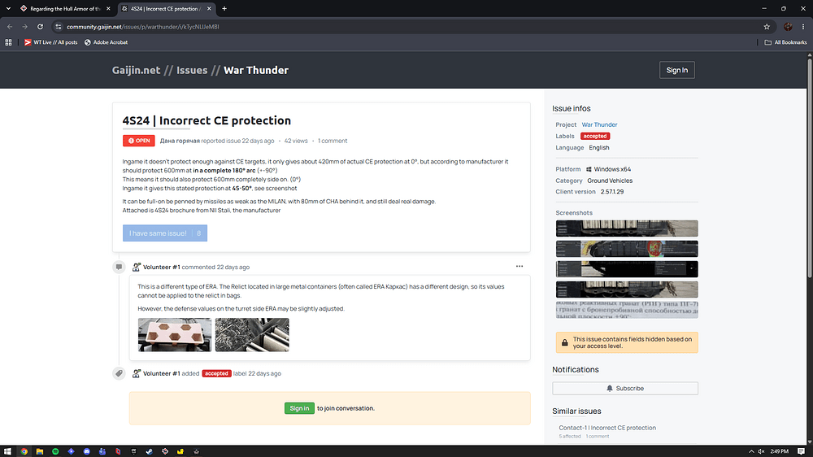Go to Gaijin.net home link
The height and width of the screenshot is (457, 813).
tap(136, 70)
